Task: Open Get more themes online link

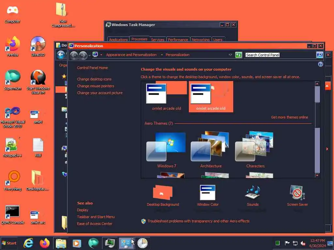Action: [x=290, y=117]
